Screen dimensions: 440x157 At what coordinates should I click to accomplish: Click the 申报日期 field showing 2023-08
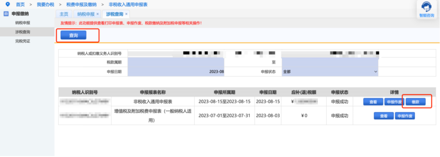(x=176, y=72)
